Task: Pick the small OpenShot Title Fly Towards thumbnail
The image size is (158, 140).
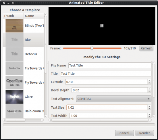Action: point(14,68)
